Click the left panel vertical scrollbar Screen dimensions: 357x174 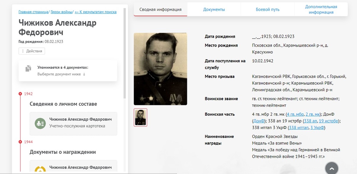pyautogui.click(x=125, y=53)
